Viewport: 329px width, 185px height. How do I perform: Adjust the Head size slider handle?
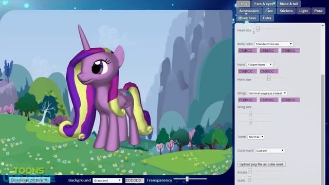point(258,29)
